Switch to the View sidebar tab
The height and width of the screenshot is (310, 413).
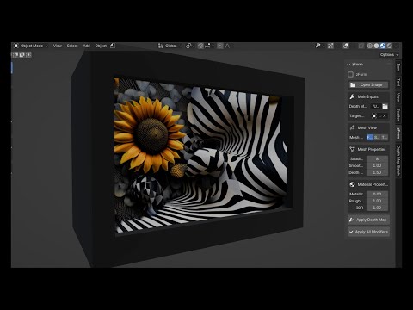[398, 97]
